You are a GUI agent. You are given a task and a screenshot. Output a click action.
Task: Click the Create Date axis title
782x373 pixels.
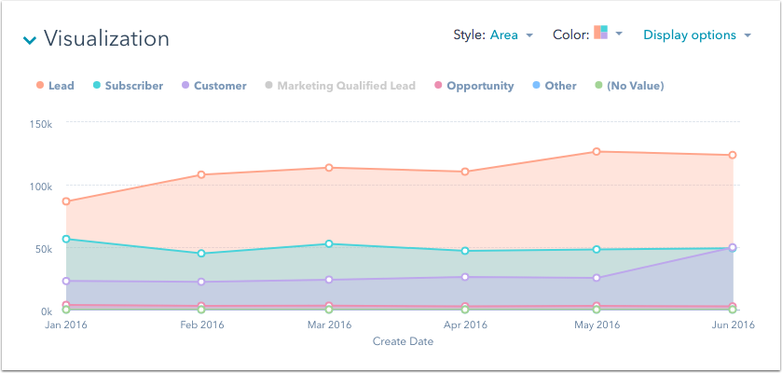click(403, 341)
